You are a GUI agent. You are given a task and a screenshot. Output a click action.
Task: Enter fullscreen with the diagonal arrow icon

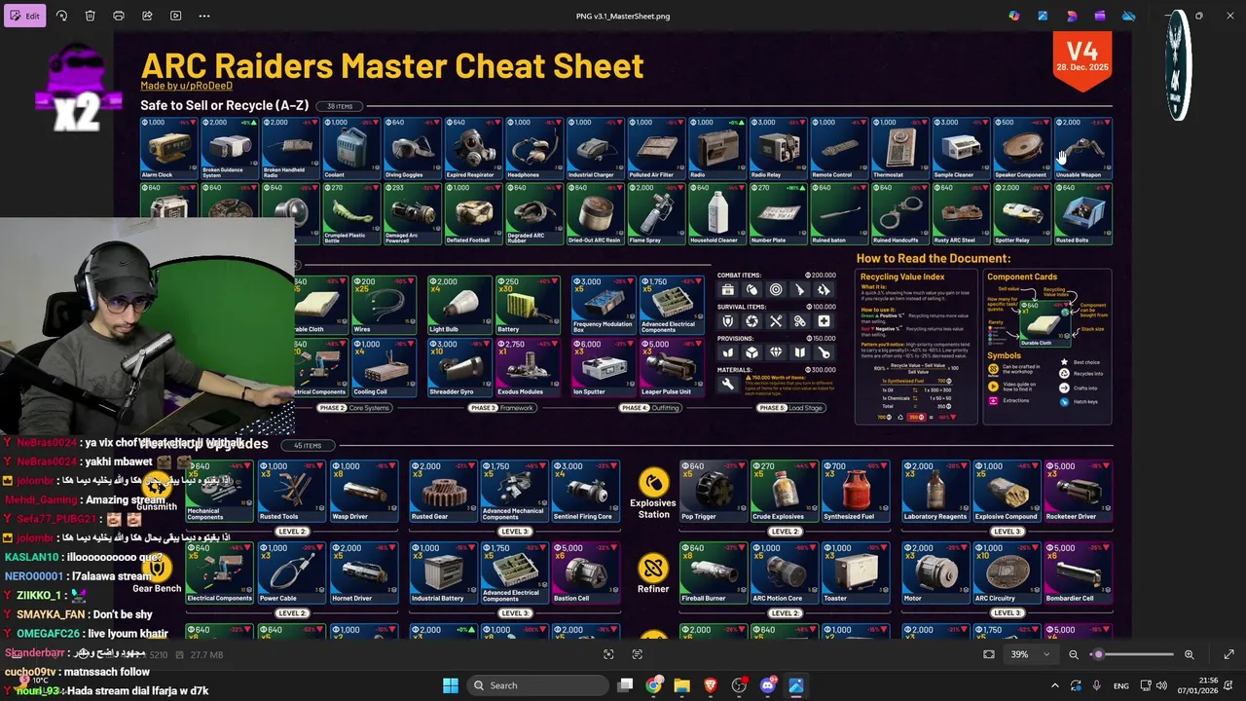click(1228, 654)
